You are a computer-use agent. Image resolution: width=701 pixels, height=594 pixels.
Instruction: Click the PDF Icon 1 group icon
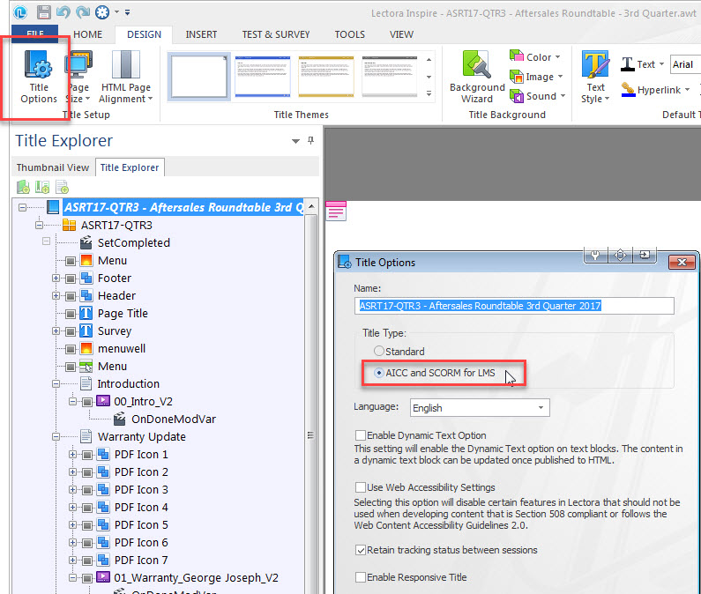103,455
